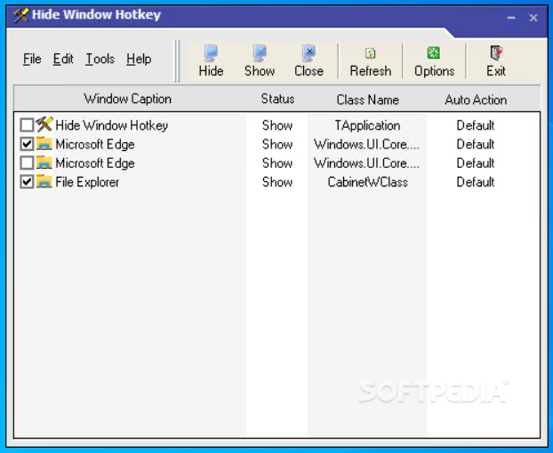Click the Hide toolbar button
Image resolution: width=553 pixels, height=453 pixels.
coord(211,61)
